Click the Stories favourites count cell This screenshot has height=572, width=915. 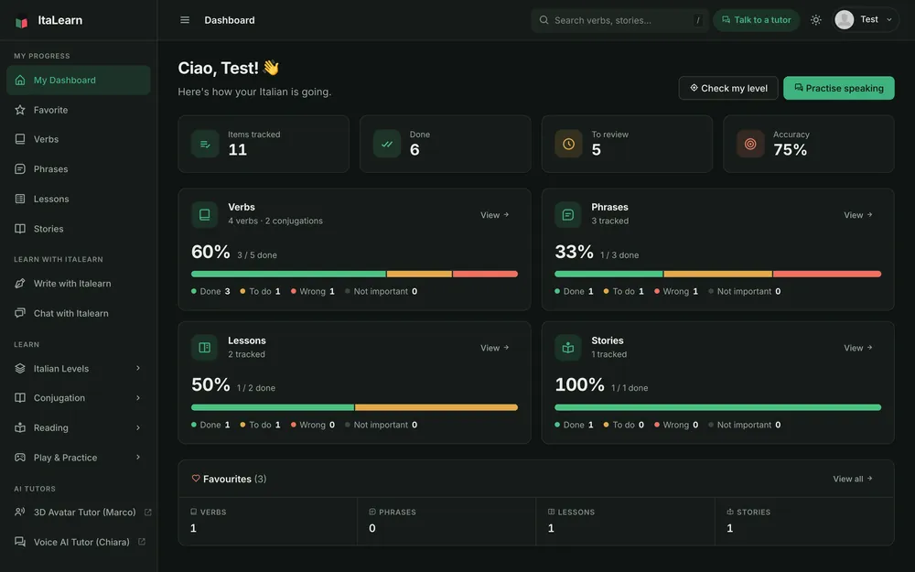pyautogui.click(x=804, y=521)
